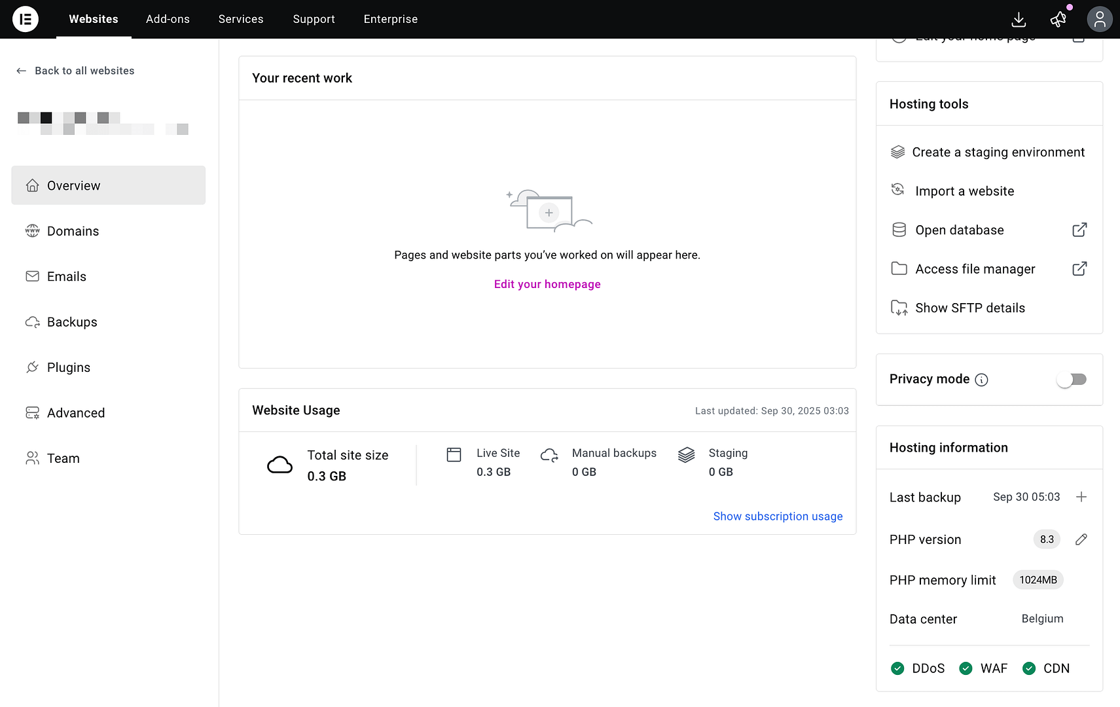Click the add-page placeholder illustration
Viewport: 1120px width, 707px height.
coord(549,212)
